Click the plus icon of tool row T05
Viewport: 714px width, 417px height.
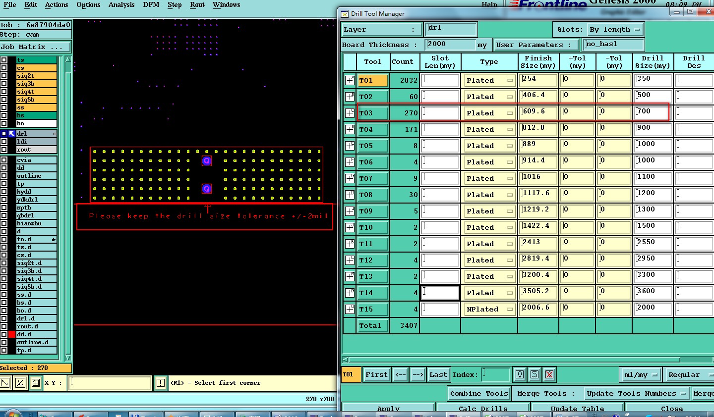[350, 146]
